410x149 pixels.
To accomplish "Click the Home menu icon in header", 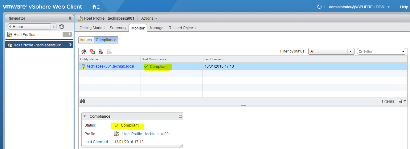I will coord(96,7).
